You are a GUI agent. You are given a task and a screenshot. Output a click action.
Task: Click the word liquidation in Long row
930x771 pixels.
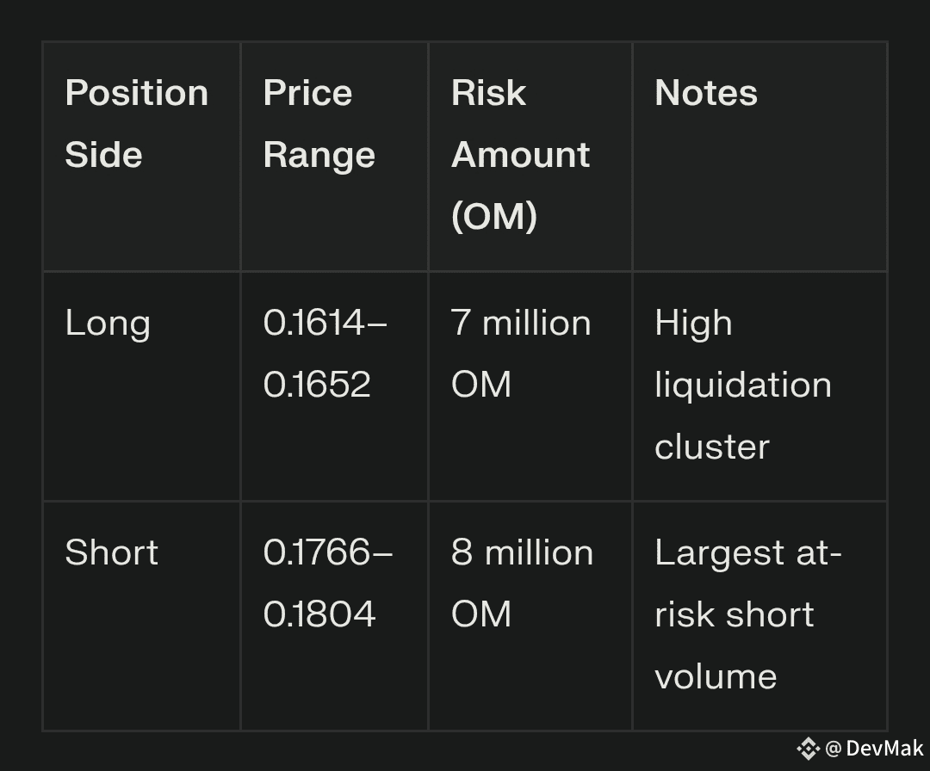pos(742,385)
